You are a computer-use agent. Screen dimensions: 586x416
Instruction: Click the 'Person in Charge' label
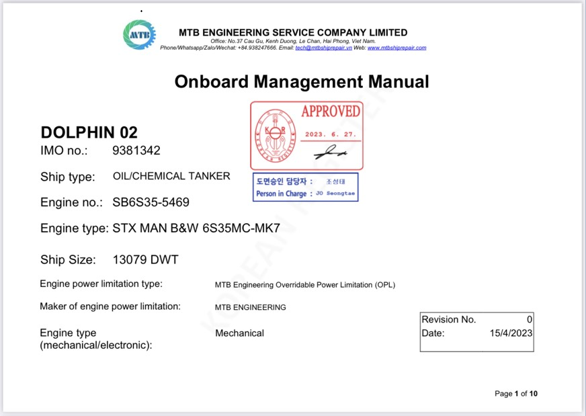281,194
